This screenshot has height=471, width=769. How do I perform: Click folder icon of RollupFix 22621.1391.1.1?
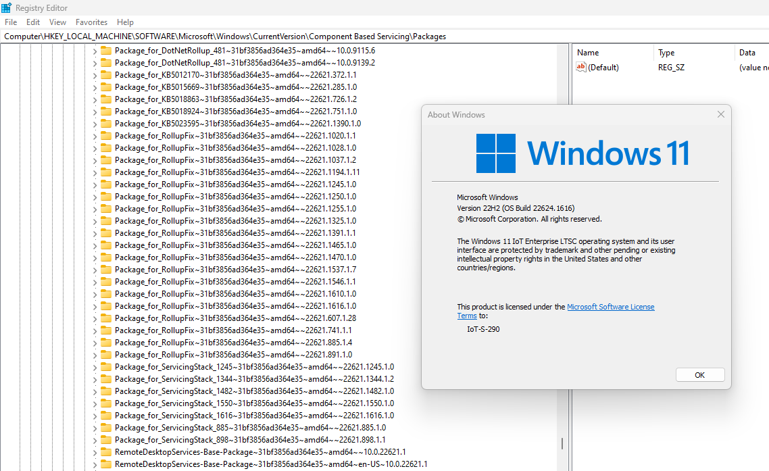[x=106, y=233]
